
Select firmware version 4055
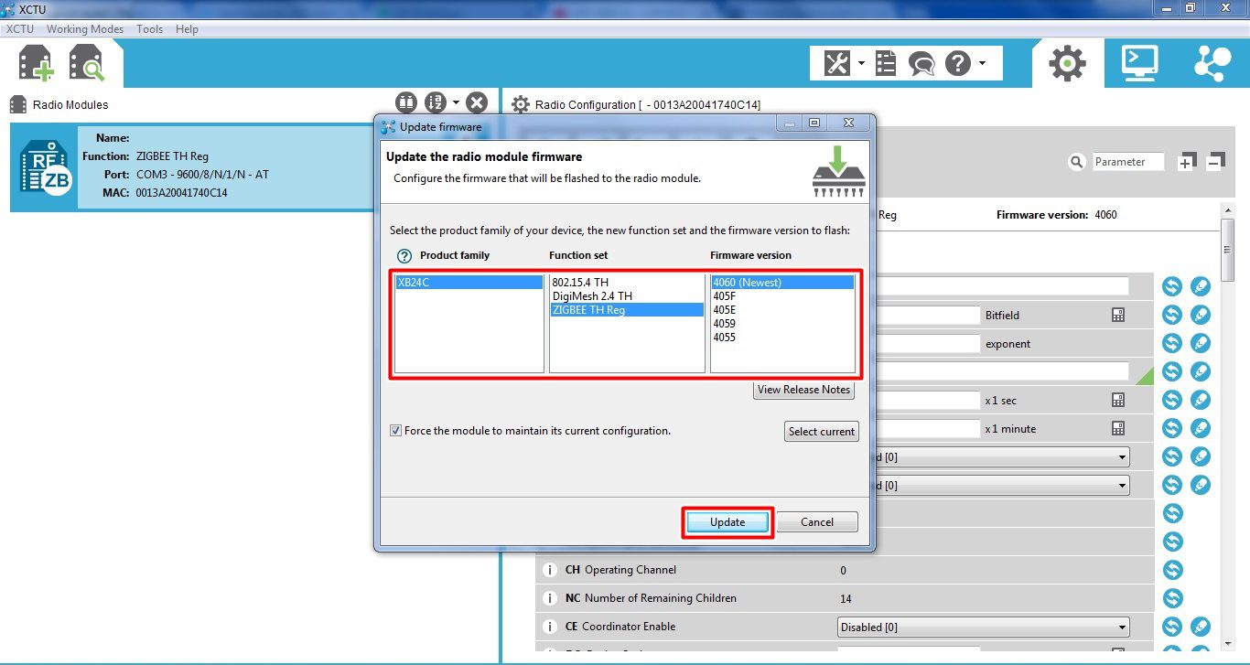782,338
